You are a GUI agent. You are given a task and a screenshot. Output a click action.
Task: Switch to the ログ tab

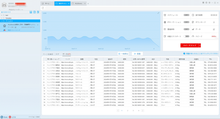pyautogui.click(x=57, y=54)
